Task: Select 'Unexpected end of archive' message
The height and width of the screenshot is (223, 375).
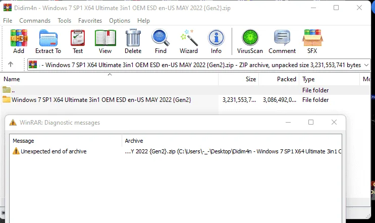Action: coord(53,151)
